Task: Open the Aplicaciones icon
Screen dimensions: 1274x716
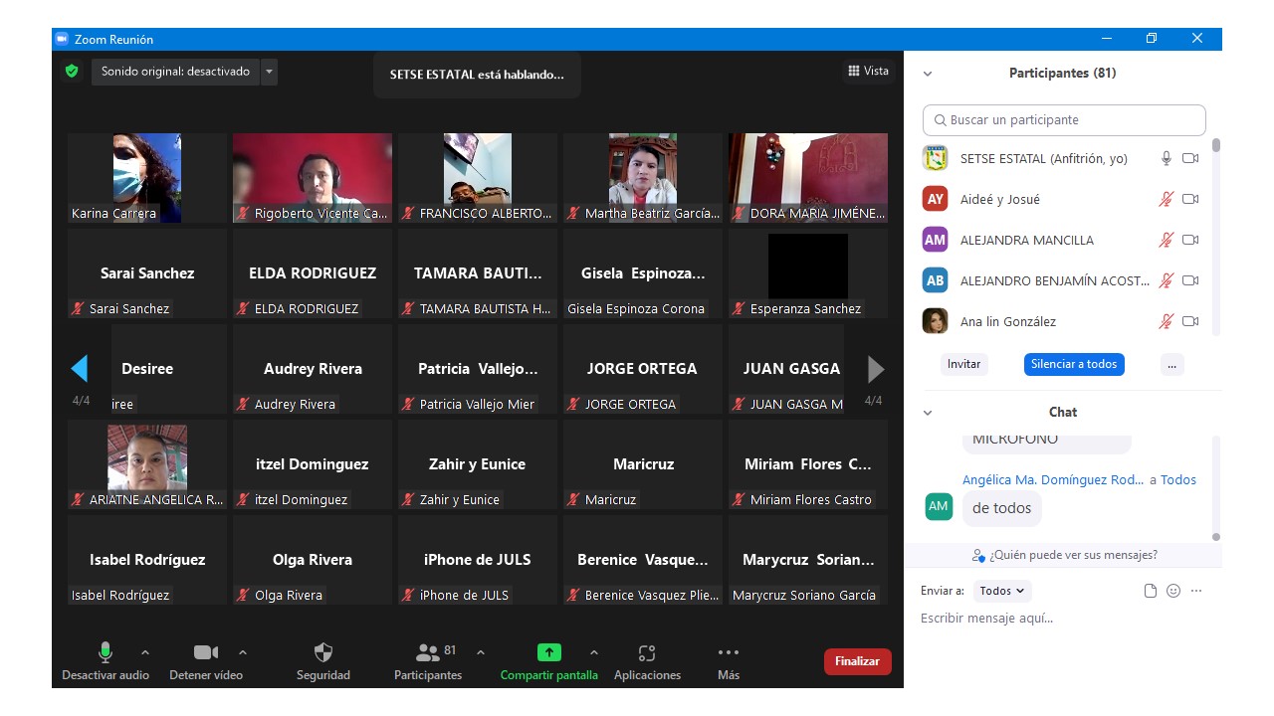Action: 647,653
